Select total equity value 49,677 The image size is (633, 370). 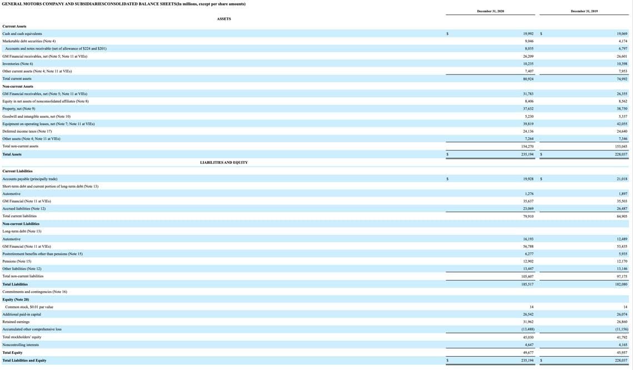[528, 352]
